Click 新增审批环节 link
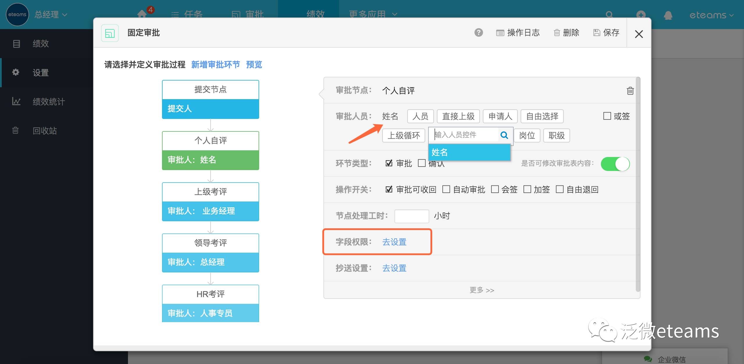Screen dimensions: 744x364 (x=216, y=65)
